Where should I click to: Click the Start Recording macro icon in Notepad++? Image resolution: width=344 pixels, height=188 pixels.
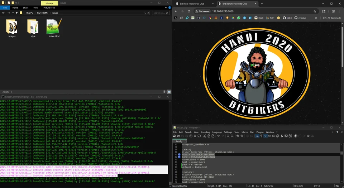tap(296, 136)
